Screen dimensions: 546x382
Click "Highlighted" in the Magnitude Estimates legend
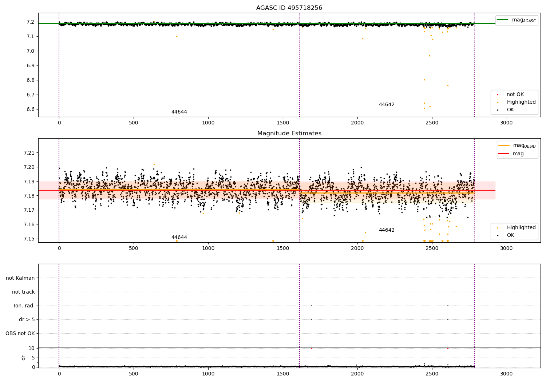tap(521, 228)
